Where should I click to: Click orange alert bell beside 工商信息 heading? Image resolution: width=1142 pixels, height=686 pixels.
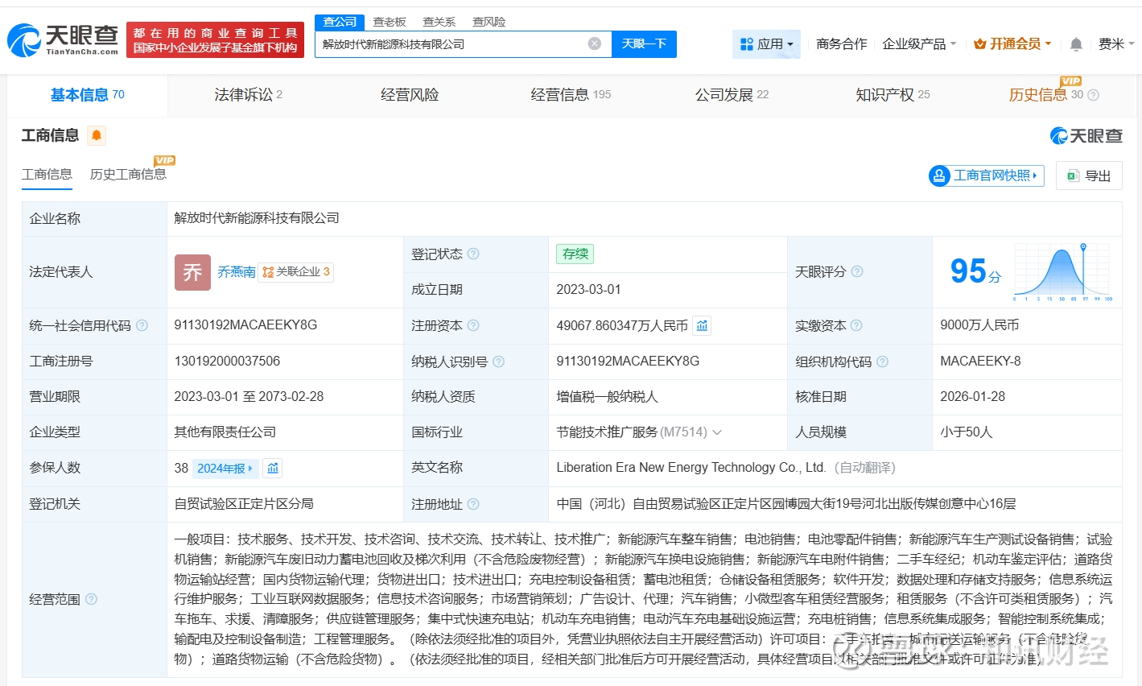97,135
